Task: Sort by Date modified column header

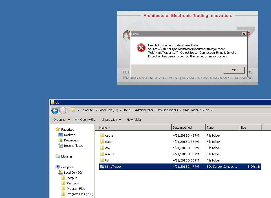Action: point(188,128)
